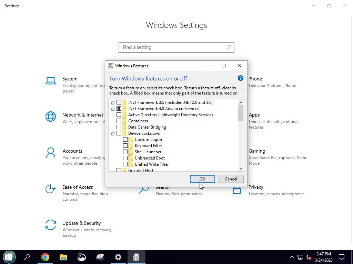Image resolution: width=353 pixels, height=264 pixels.
Task: Confirm with the OK button
Action: (x=202, y=179)
